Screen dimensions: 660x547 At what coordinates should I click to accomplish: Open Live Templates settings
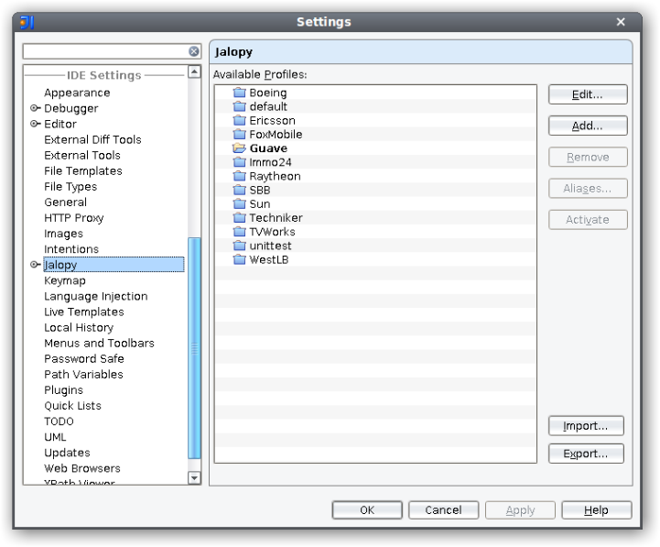point(84,312)
